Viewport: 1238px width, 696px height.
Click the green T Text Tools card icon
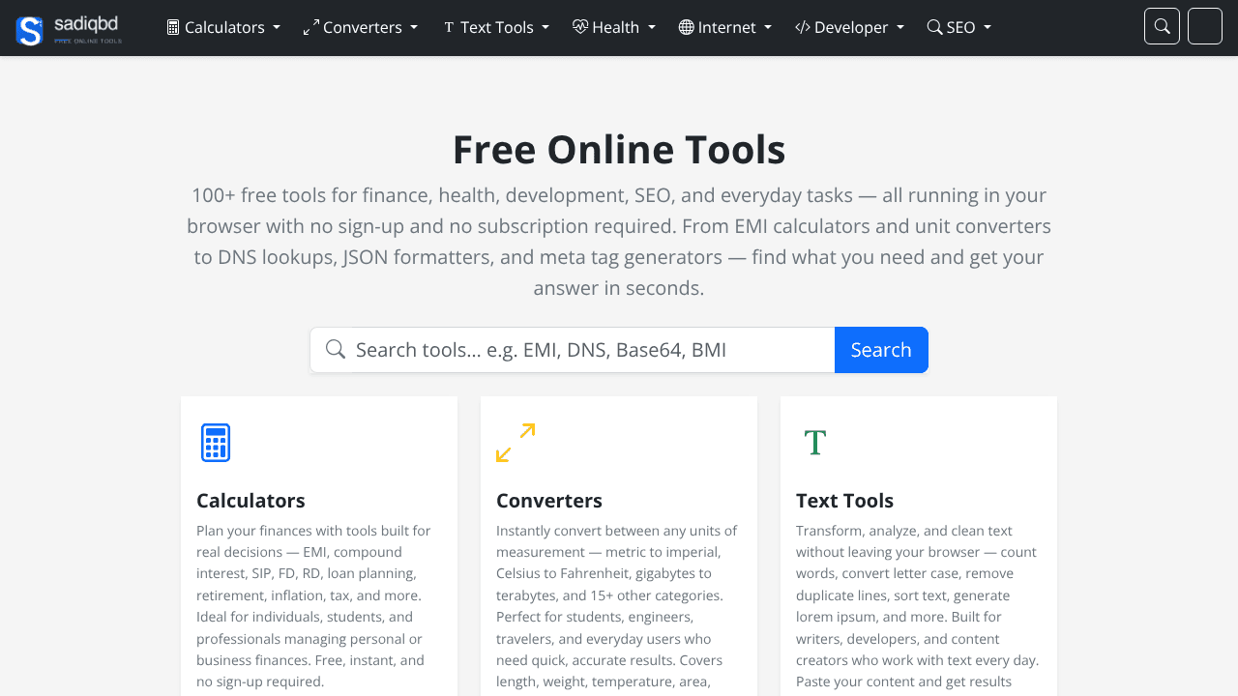pos(815,443)
